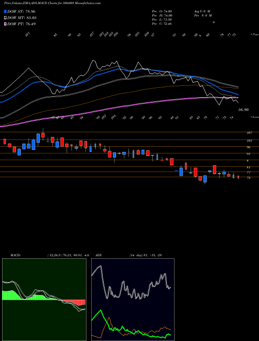Click the 91 price axis label on the right
Screen dimensions: 259x341
coord(249,154)
